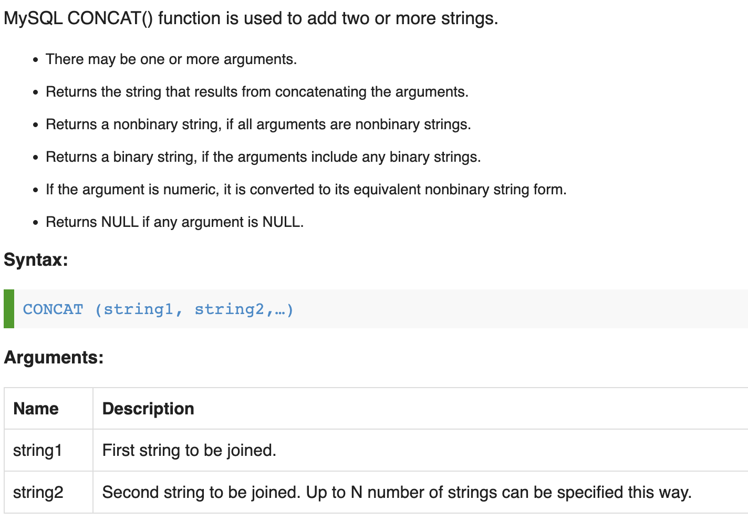Click the bullet about returning a nonbinary string
The width and height of the screenshot is (748, 521).
(x=258, y=124)
